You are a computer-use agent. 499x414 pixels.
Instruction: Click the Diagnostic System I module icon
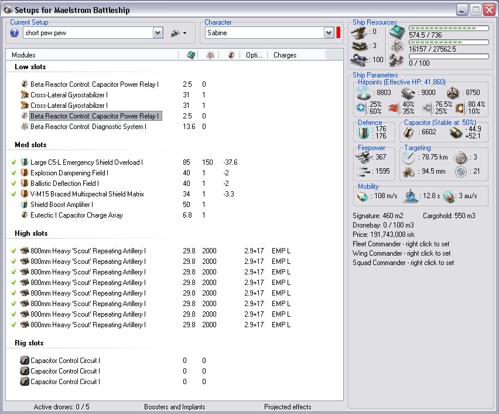25,126
